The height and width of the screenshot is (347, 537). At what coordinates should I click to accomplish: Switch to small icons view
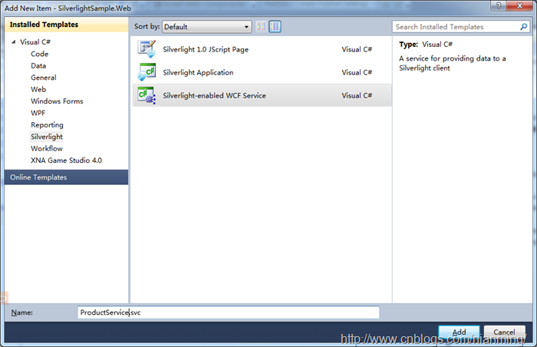(x=262, y=26)
